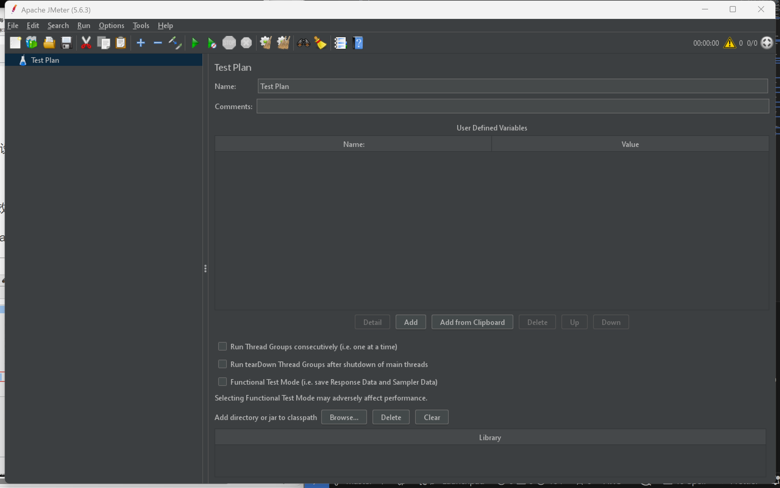The width and height of the screenshot is (780, 488).
Task: Click the Cut scissors icon
Action: coord(86,43)
